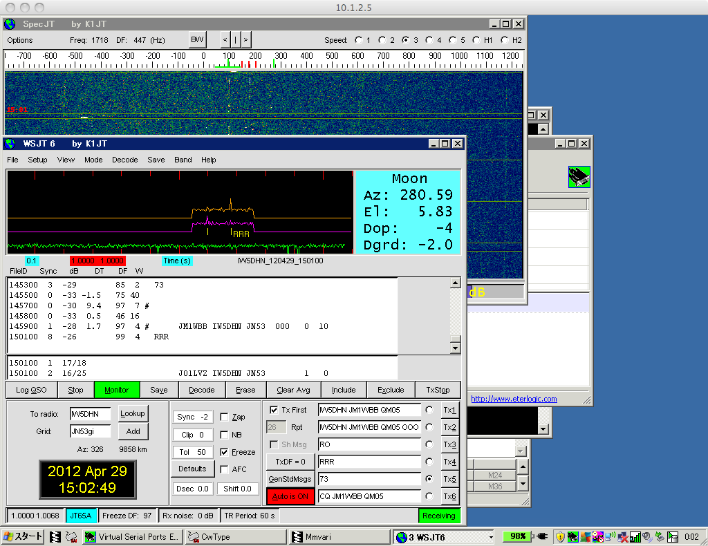Click the globe icon in SpecJT title bar

(x=10, y=24)
